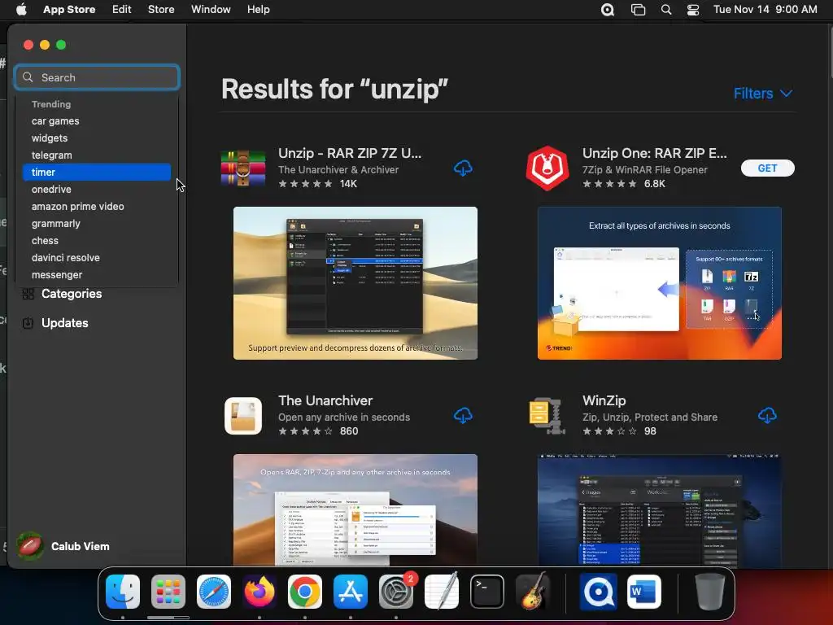Launch Google Chrome from the Dock
833x625 pixels.
(x=305, y=592)
